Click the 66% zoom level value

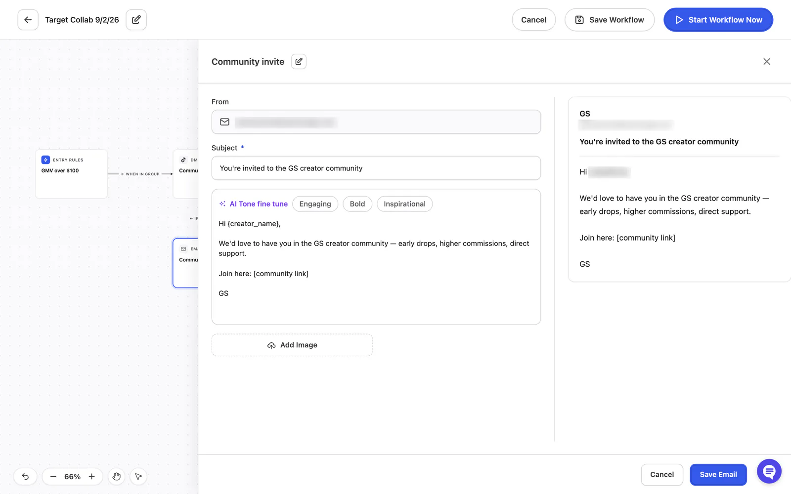point(72,476)
